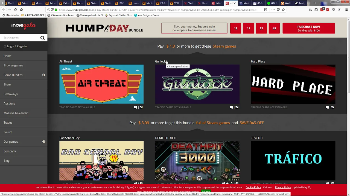The height and width of the screenshot is (196, 350).
Task: Open Massive Giveaway! in sidebar
Action: tap(16, 113)
